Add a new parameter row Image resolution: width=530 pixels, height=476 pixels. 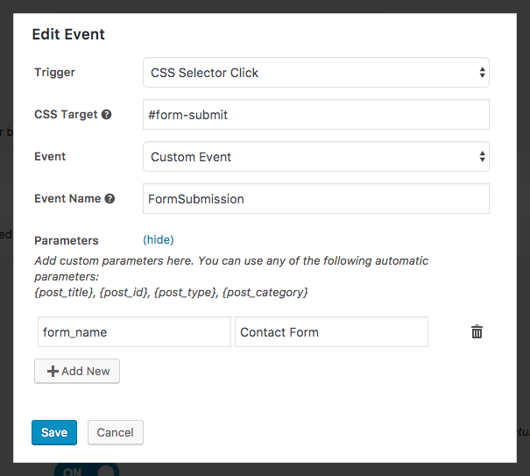[x=77, y=371]
